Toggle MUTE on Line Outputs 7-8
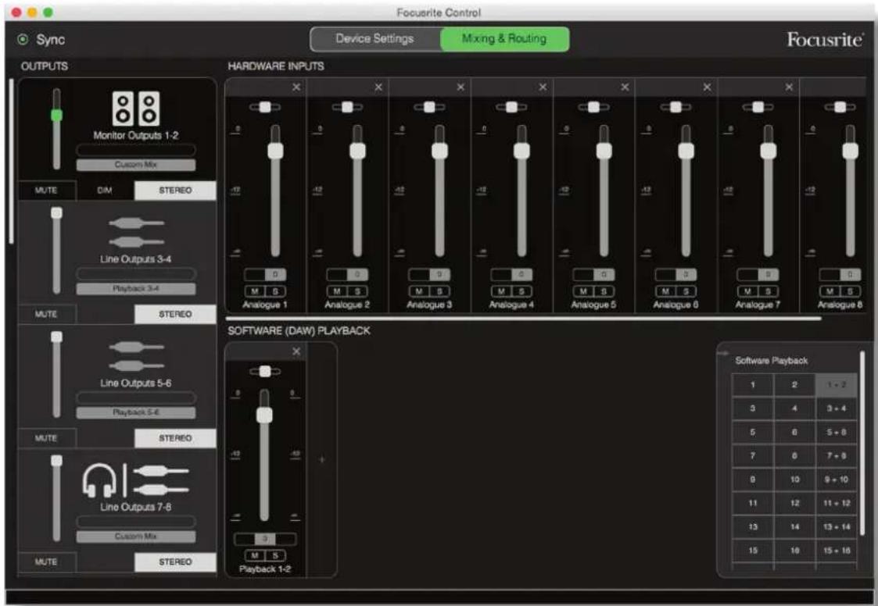Viewport: 878px width, 606px height. 47,561
